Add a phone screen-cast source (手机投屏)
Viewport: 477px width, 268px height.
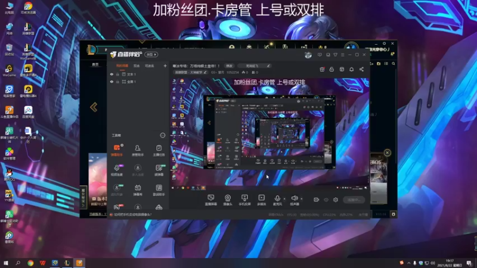244,200
